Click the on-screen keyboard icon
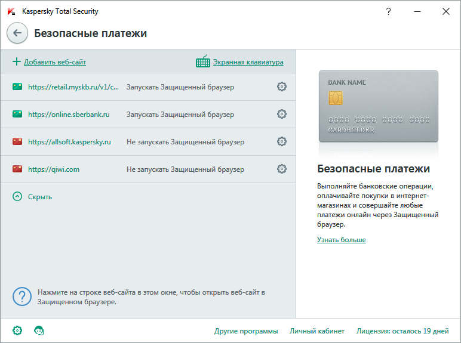 [x=203, y=61]
